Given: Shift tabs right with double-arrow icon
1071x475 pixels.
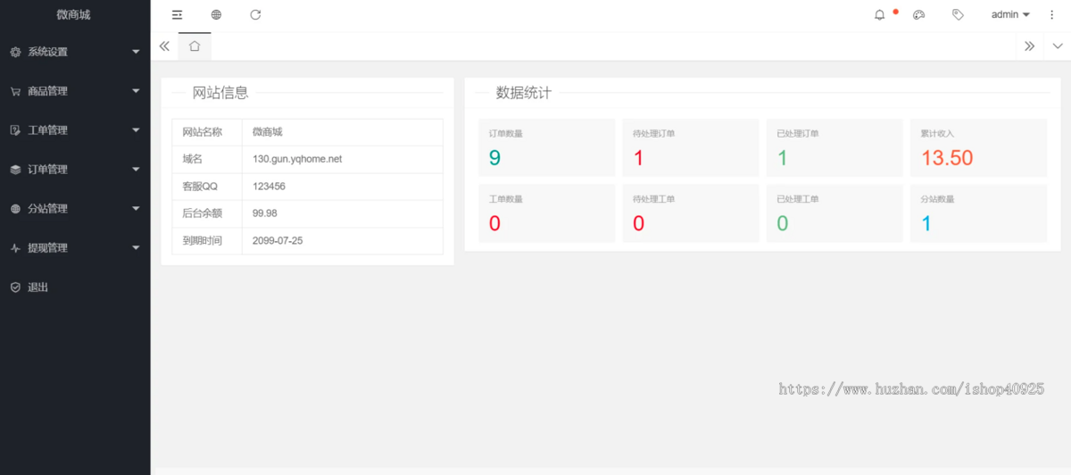Looking at the screenshot, I should (x=1029, y=46).
